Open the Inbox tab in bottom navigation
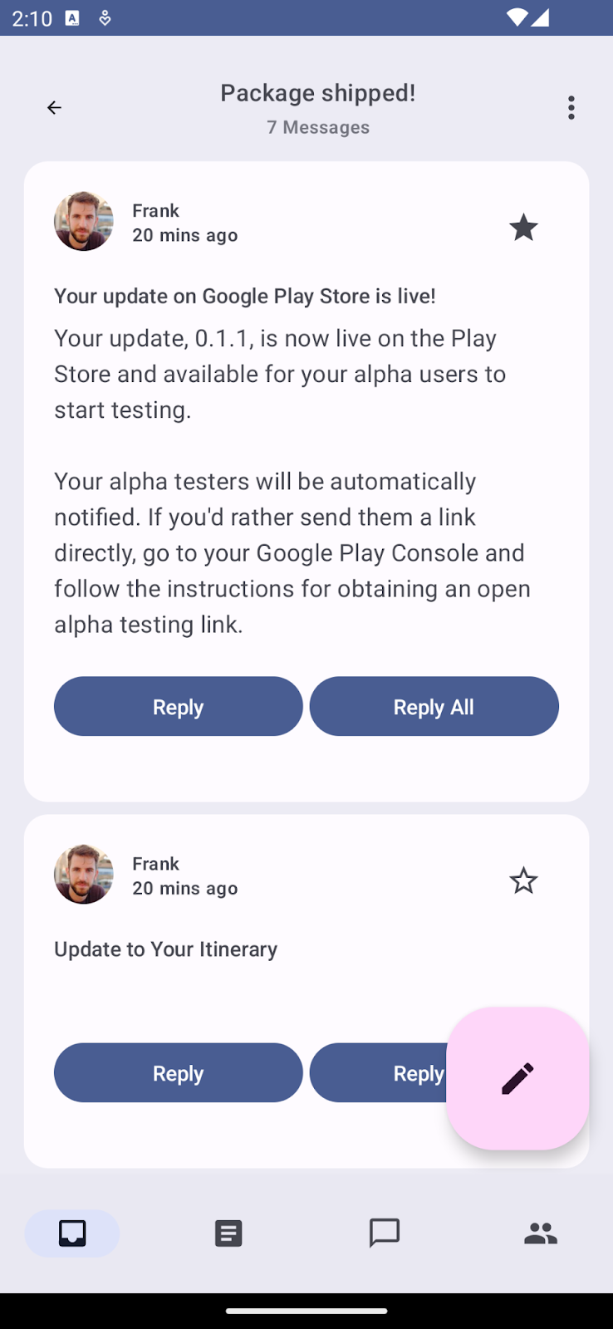This screenshot has height=1329, width=613. [72, 1233]
